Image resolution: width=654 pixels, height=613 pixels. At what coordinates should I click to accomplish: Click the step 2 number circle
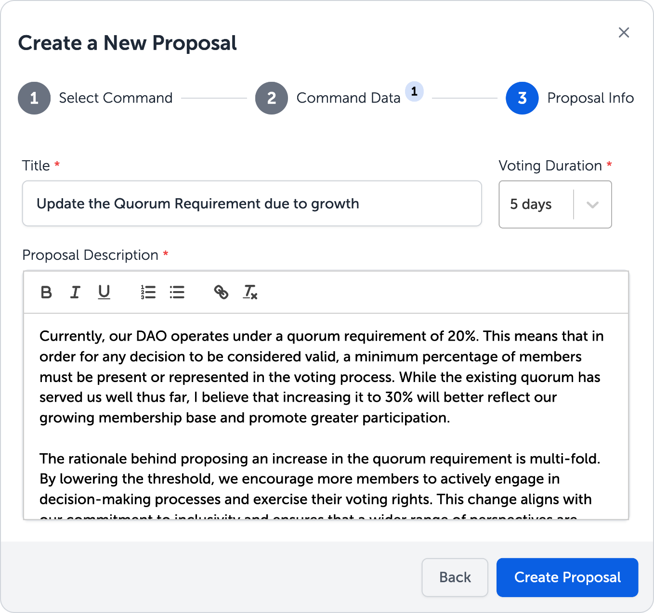(x=272, y=98)
